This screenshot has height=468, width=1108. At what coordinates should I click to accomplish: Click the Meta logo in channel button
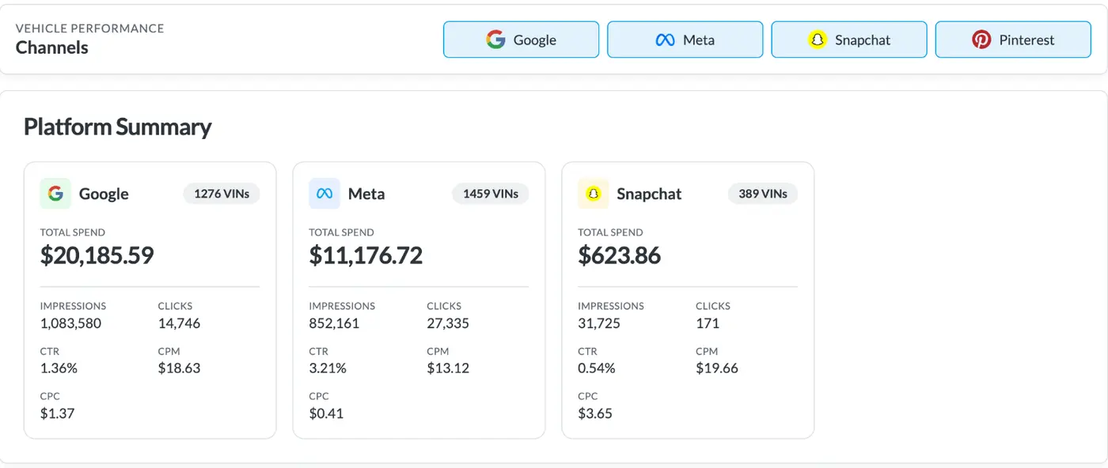[665, 40]
